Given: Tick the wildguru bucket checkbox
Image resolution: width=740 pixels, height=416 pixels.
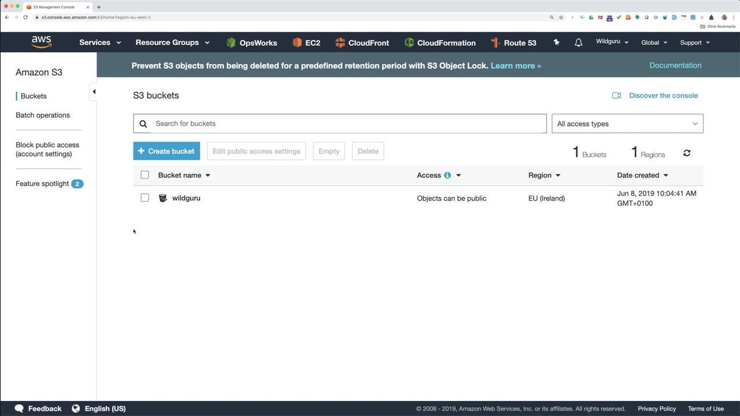Looking at the screenshot, I should tap(145, 198).
